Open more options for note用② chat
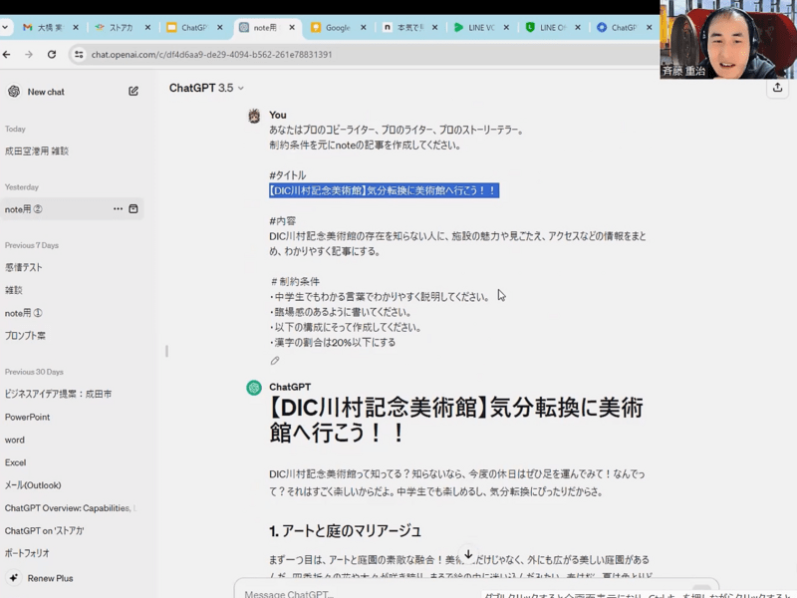797x598 pixels. point(118,209)
